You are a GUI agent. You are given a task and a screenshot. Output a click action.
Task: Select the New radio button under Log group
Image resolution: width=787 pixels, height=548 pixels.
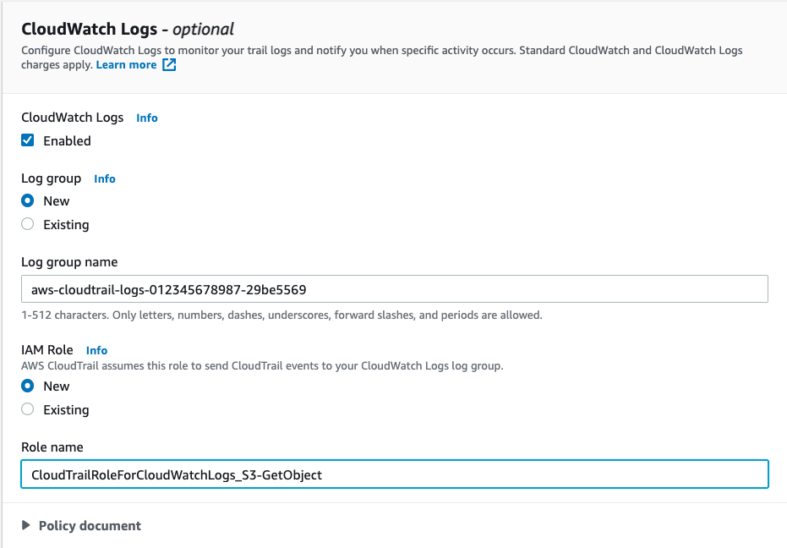(29, 201)
